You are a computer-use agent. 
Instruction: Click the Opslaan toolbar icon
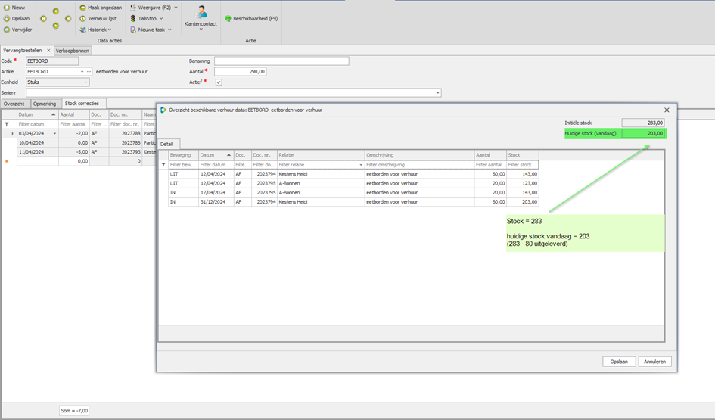pos(6,19)
